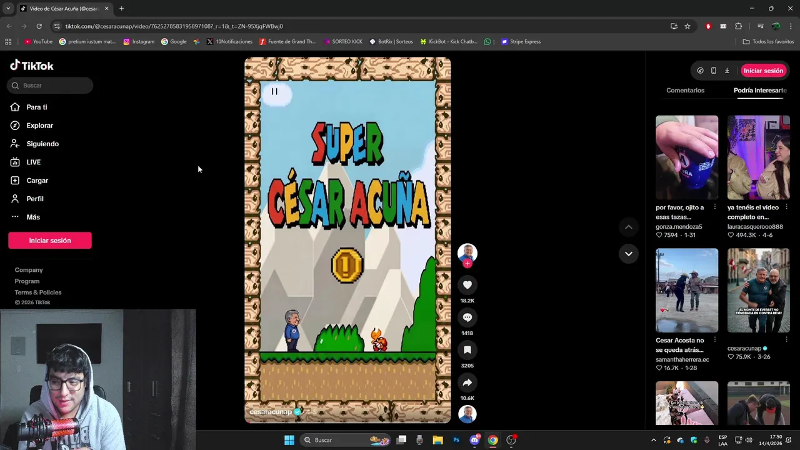Click cesaracunap username on video overlay
The height and width of the screenshot is (450, 800).
[x=271, y=412]
